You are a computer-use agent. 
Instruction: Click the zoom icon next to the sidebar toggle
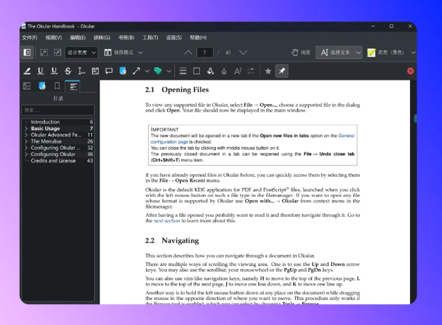(x=44, y=53)
